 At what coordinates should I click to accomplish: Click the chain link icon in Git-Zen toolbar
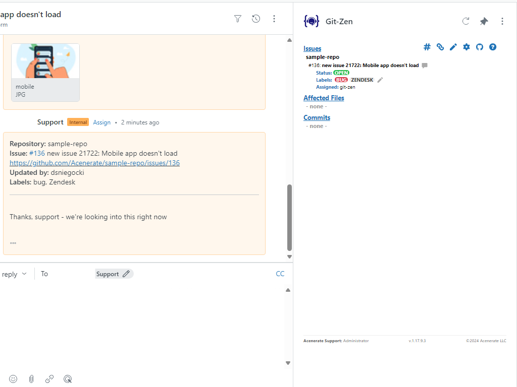click(x=440, y=47)
